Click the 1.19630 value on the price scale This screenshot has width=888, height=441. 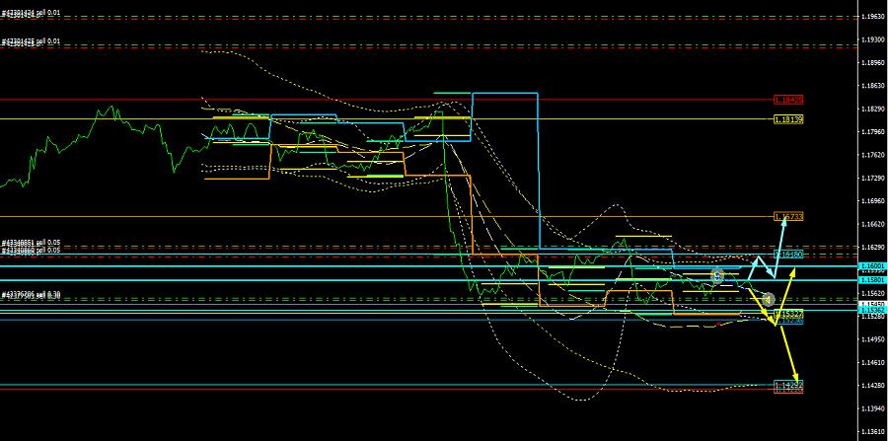[x=871, y=17]
